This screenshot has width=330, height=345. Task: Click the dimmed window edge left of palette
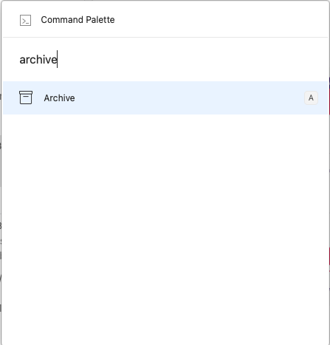(1, 172)
